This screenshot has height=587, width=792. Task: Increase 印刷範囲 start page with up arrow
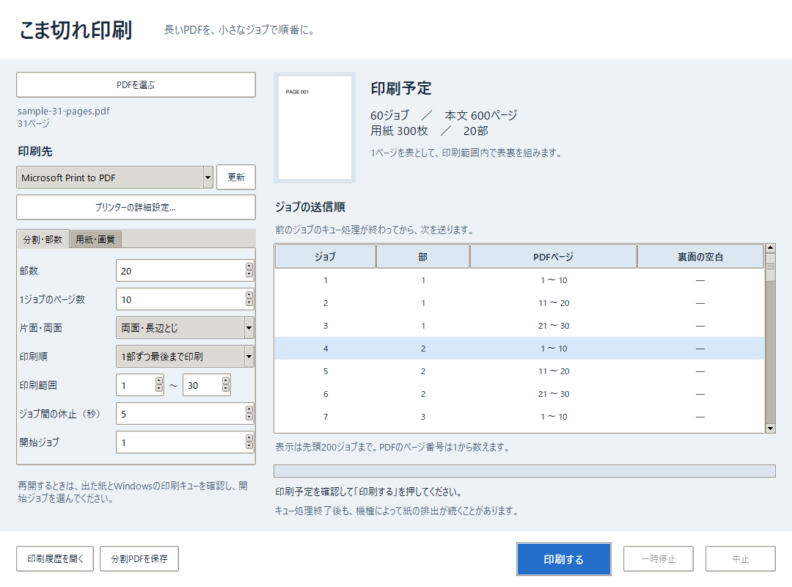[x=159, y=381]
